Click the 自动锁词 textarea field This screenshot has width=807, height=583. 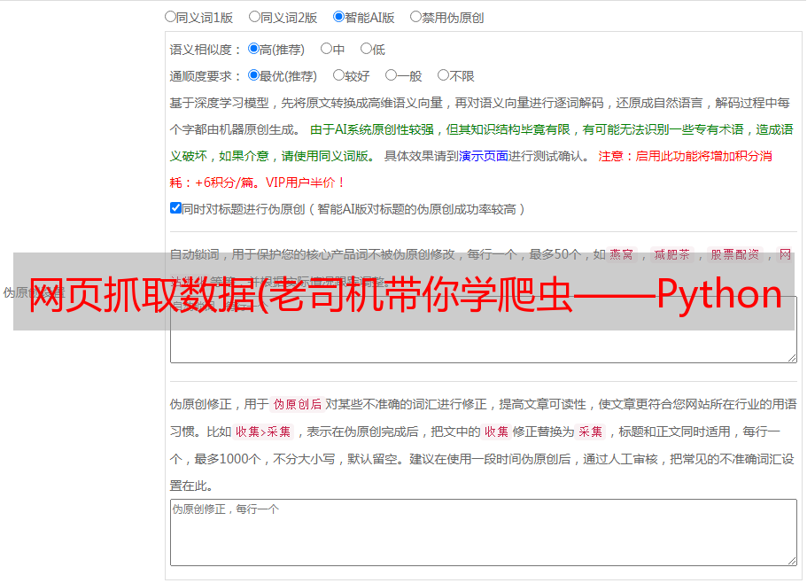[x=484, y=330]
